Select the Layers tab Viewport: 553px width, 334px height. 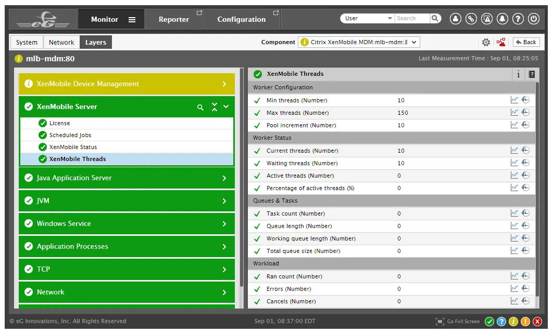[96, 42]
